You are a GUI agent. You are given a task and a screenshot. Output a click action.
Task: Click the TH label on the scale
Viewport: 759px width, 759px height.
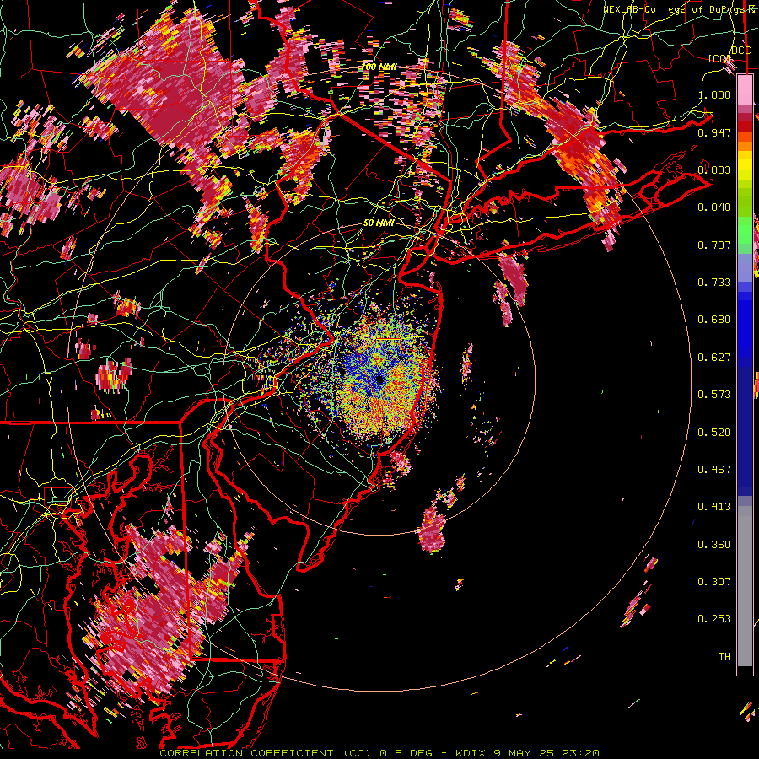[x=724, y=657]
